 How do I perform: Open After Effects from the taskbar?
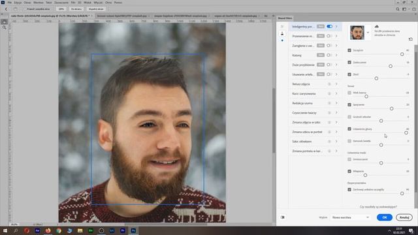coord(37,230)
